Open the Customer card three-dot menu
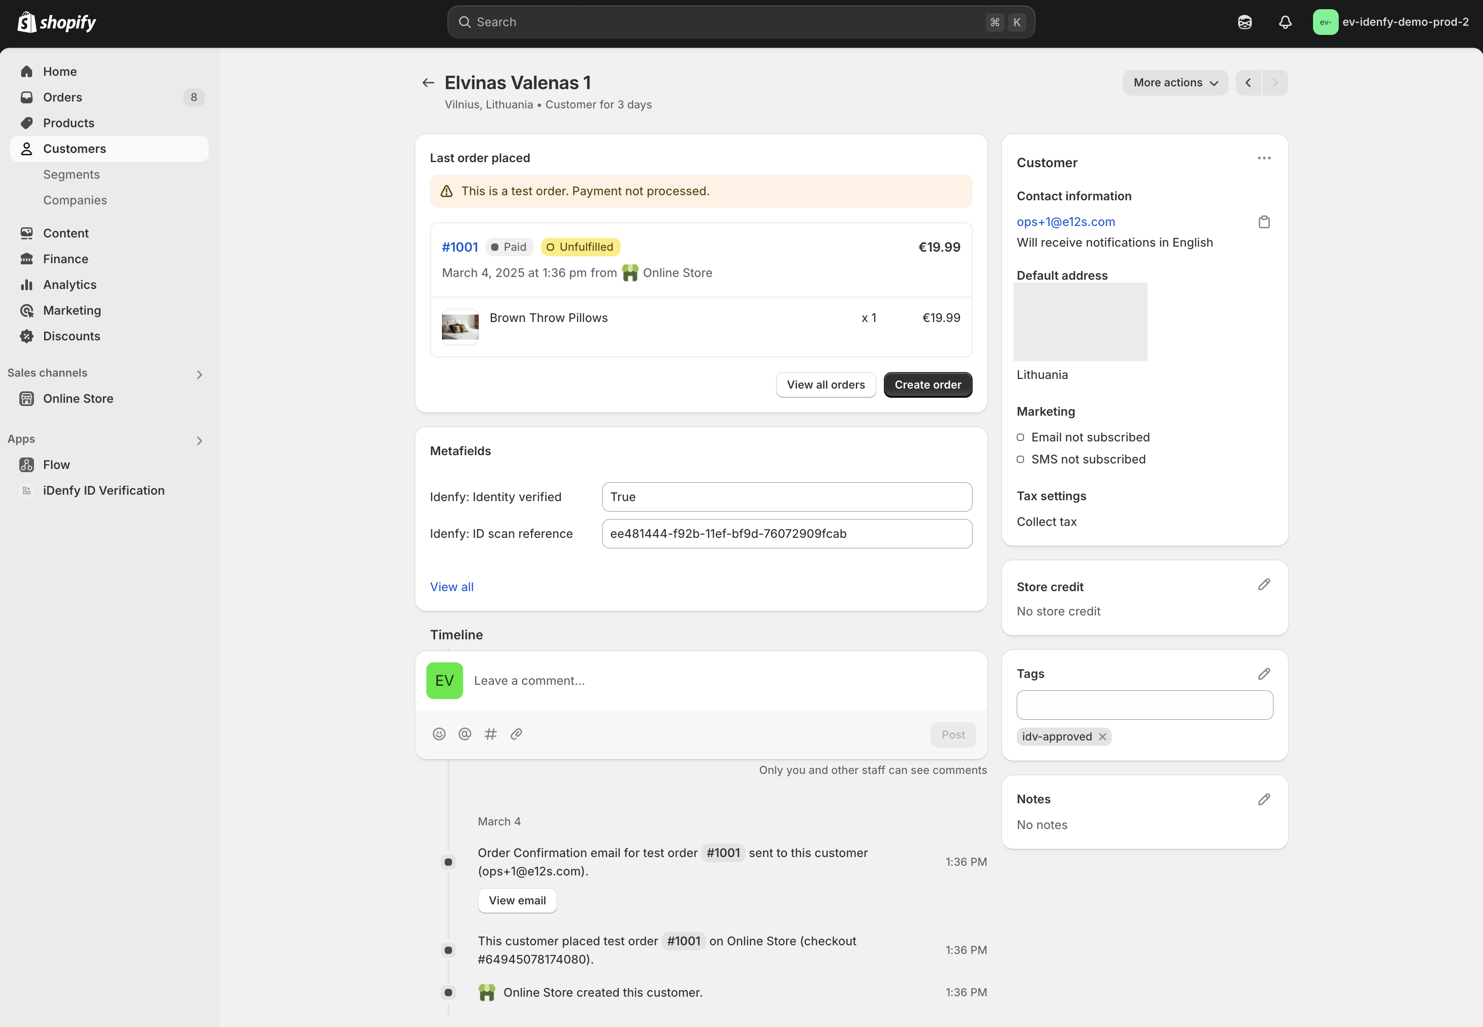The image size is (1483, 1027). pos(1263,158)
